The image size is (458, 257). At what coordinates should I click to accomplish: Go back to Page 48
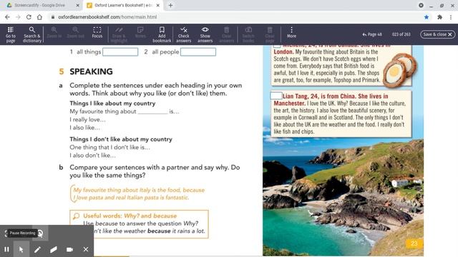click(372, 34)
